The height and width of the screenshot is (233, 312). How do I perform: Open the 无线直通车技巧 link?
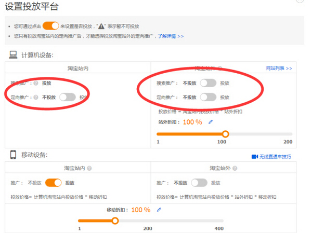point(275,157)
